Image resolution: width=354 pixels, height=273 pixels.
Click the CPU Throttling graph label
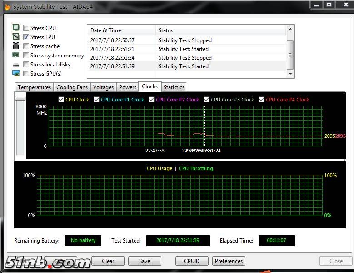196,168
